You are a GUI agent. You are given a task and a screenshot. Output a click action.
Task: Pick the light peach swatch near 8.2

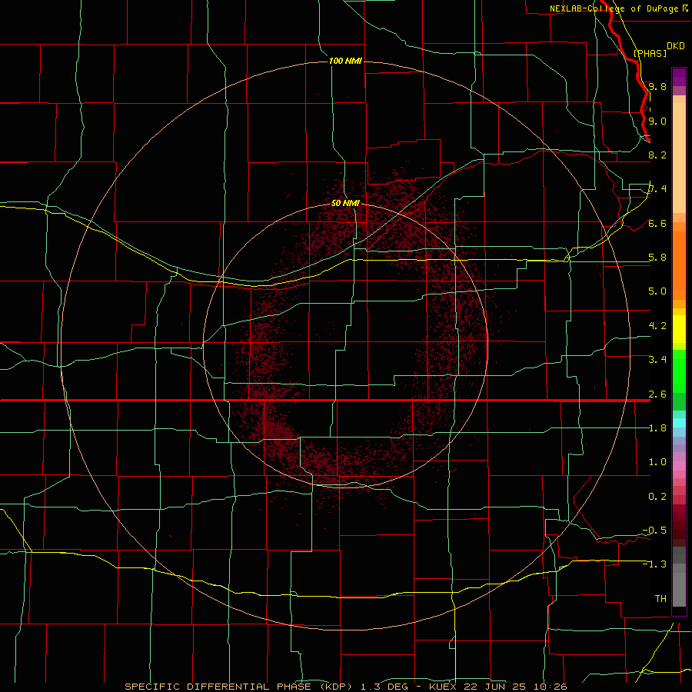679,158
